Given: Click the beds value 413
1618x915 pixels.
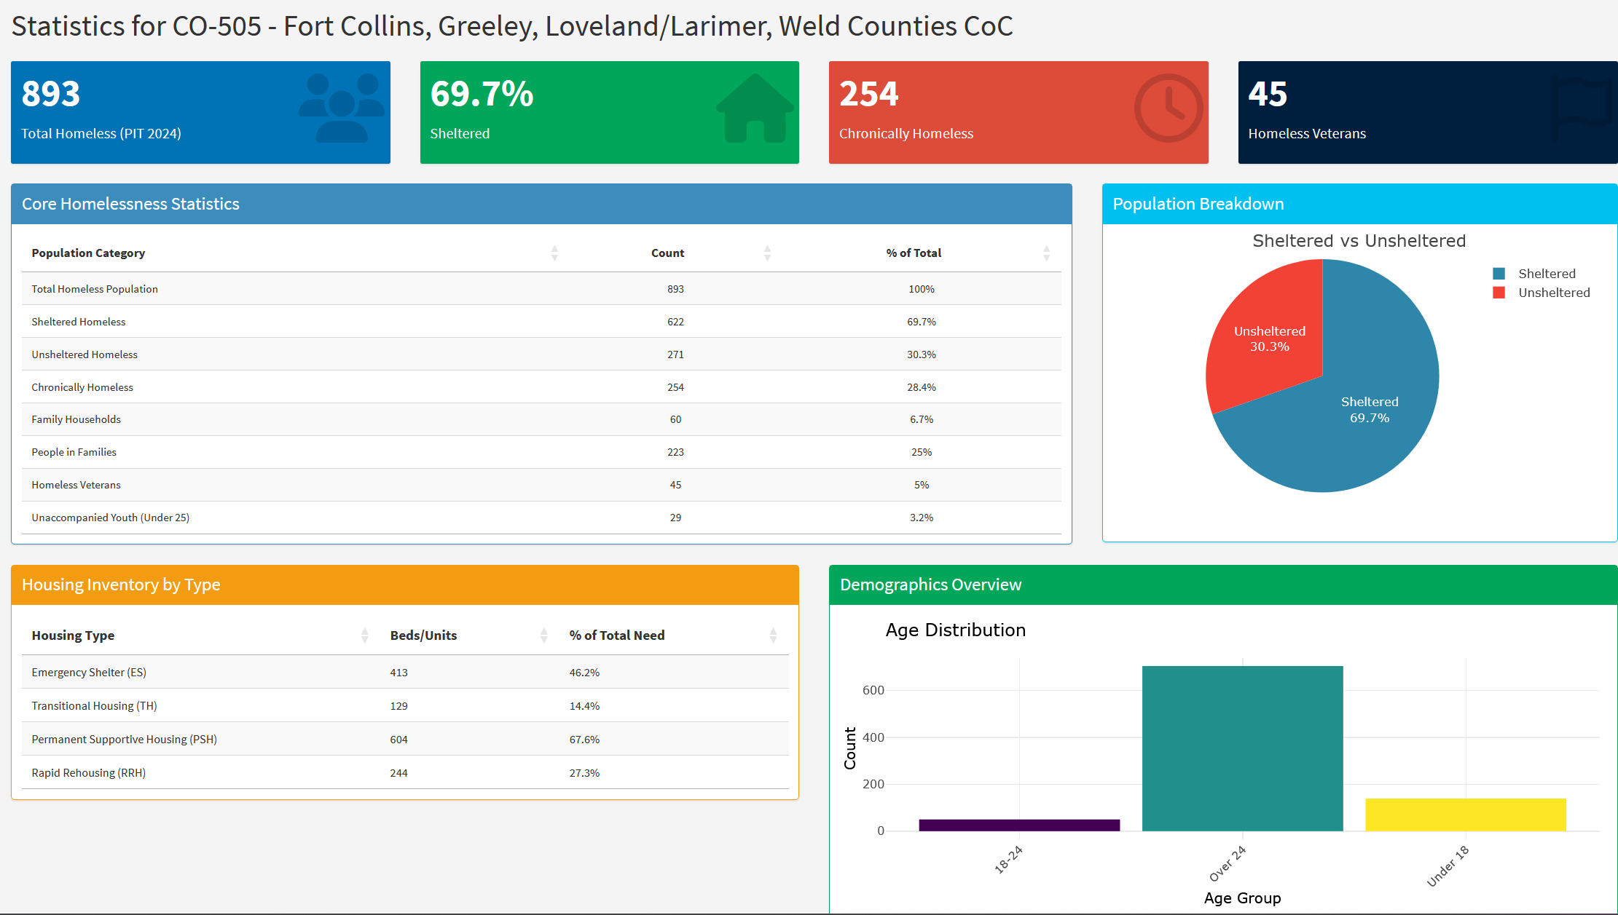Looking at the screenshot, I should pyautogui.click(x=398, y=673).
